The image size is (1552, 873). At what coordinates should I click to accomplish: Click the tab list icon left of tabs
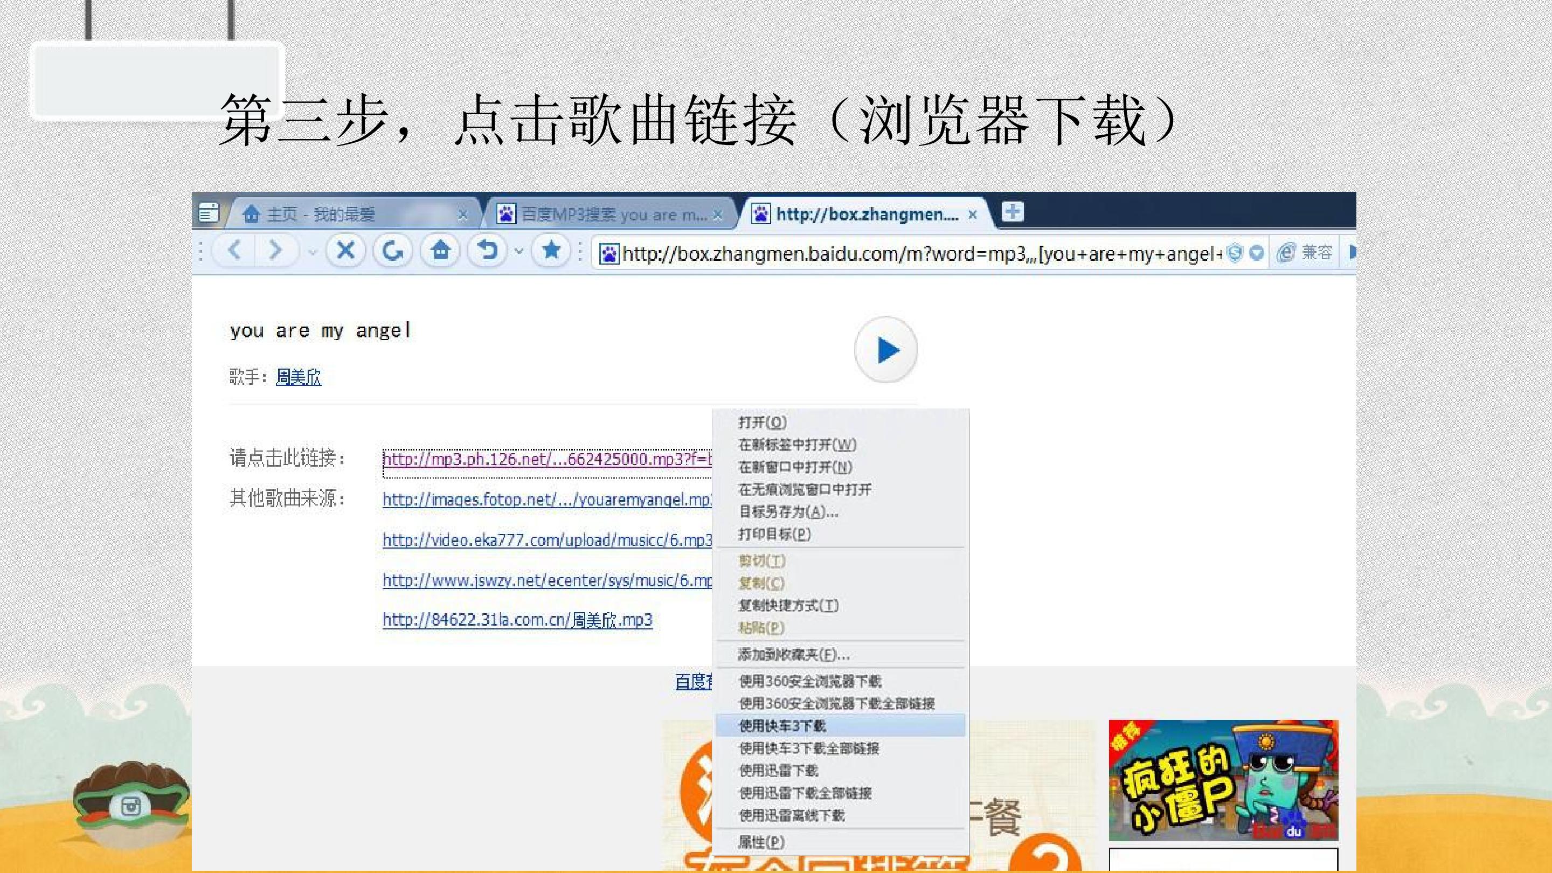[x=209, y=213]
